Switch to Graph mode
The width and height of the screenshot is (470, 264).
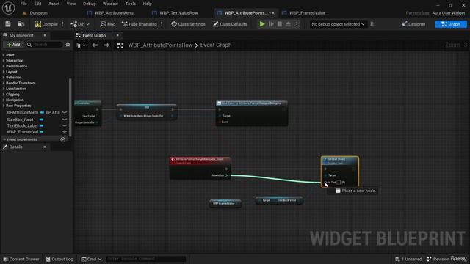coord(451,24)
